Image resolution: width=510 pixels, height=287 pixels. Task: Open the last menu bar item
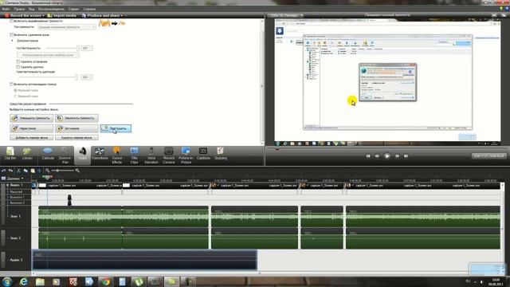pos(89,9)
